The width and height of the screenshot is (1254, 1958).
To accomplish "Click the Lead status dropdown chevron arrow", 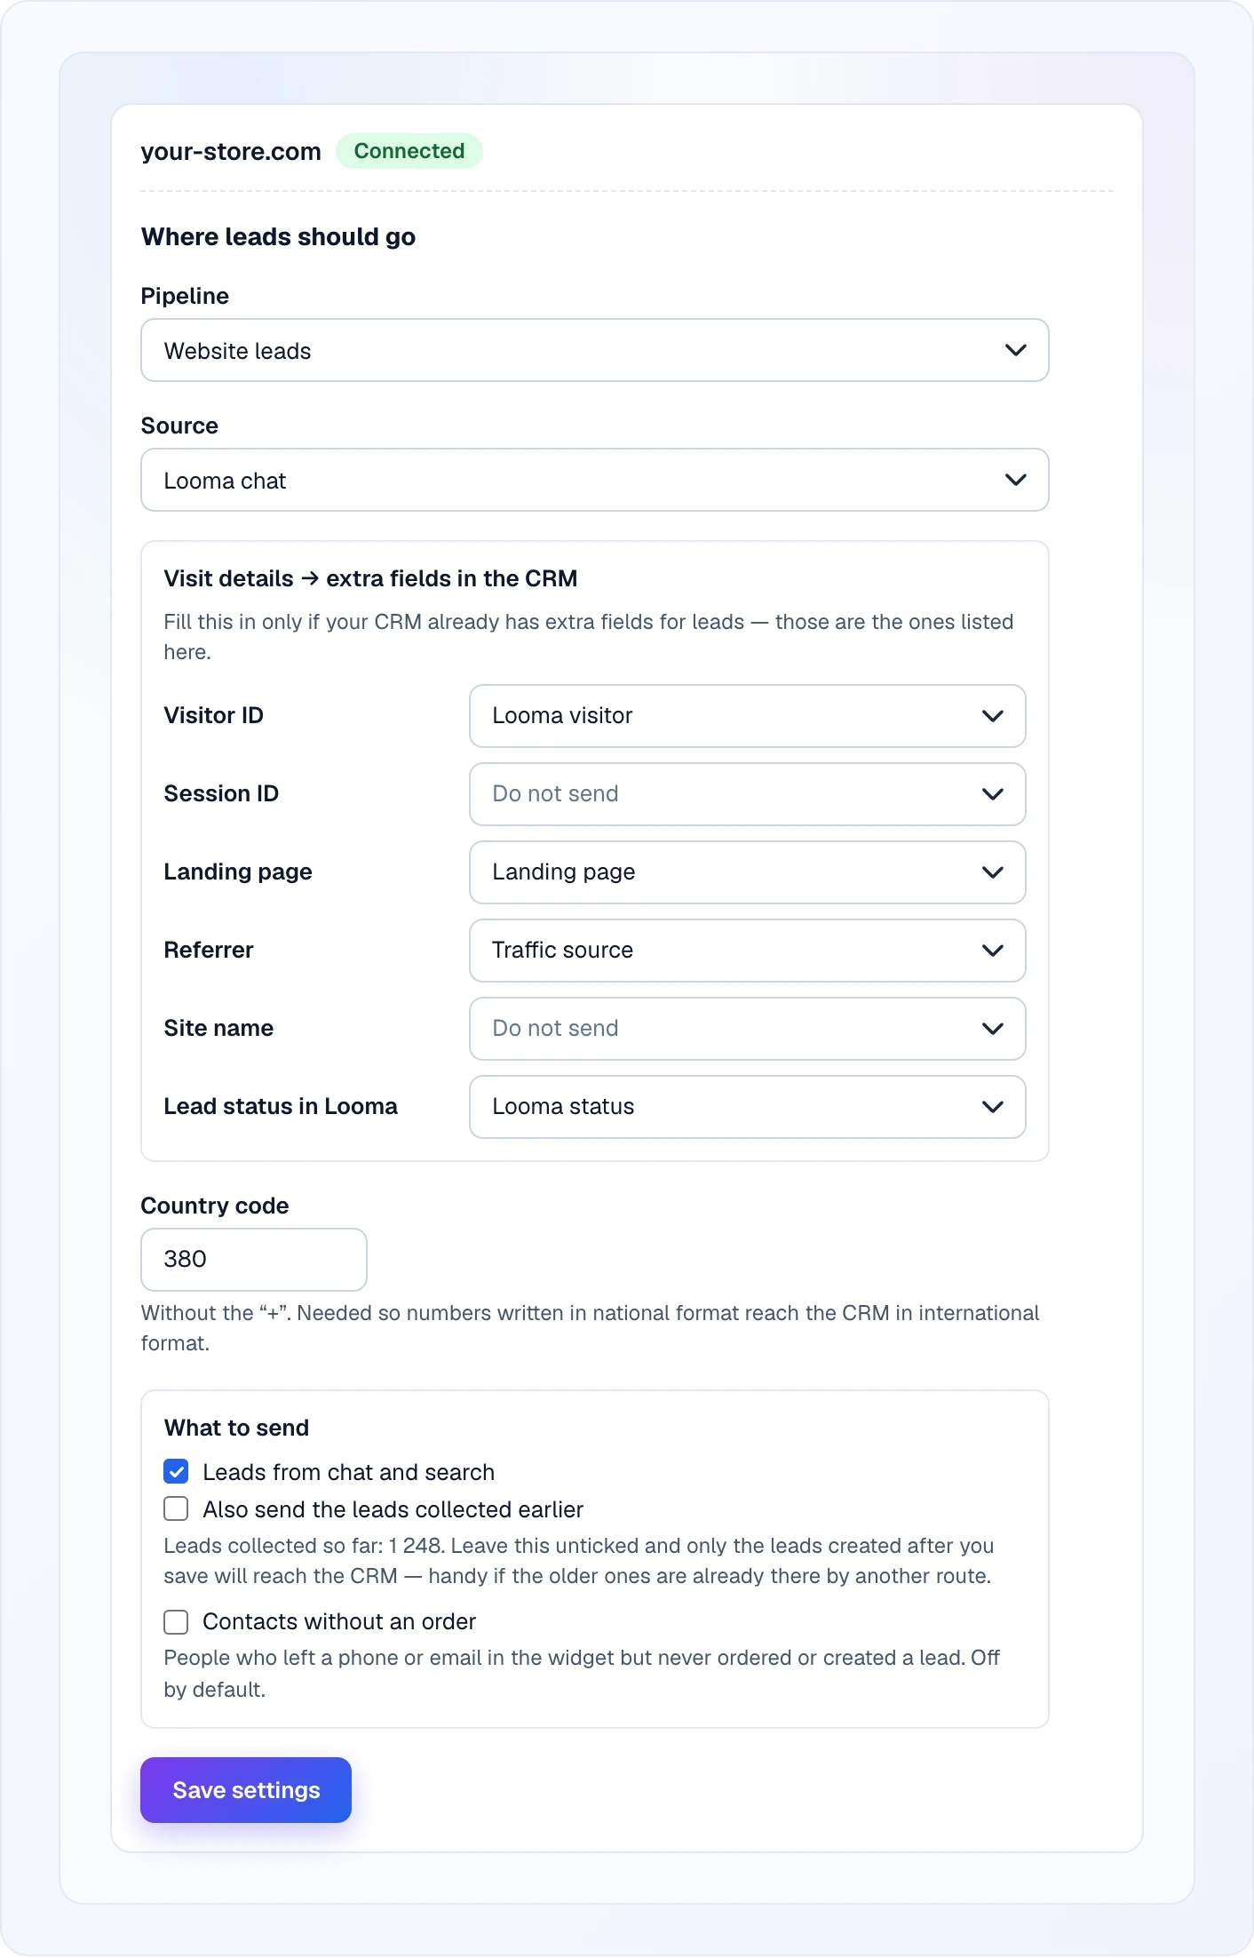I will (x=992, y=1107).
